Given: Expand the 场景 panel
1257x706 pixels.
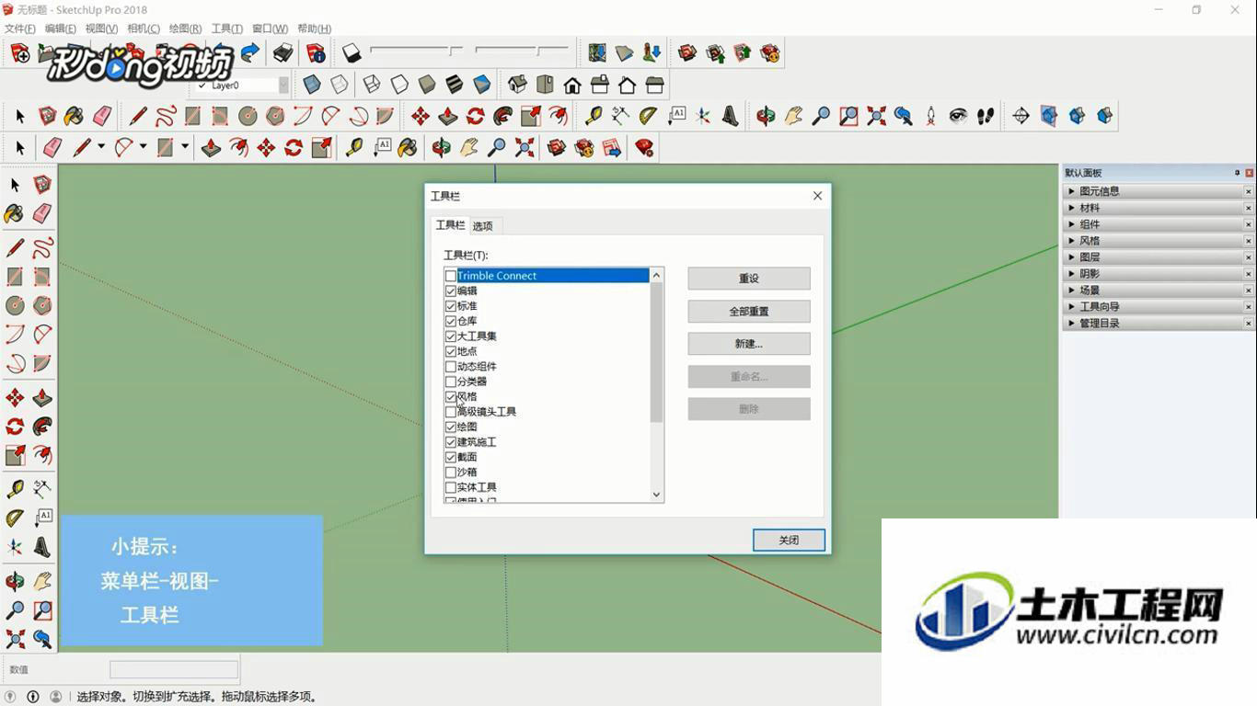Looking at the screenshot, I should 1071,290.
